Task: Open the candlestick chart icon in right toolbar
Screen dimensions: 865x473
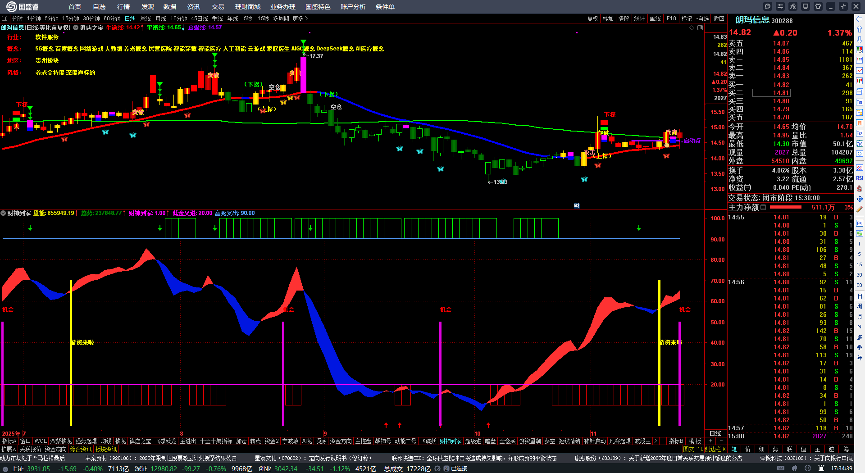Action: (x=860, y=81)
